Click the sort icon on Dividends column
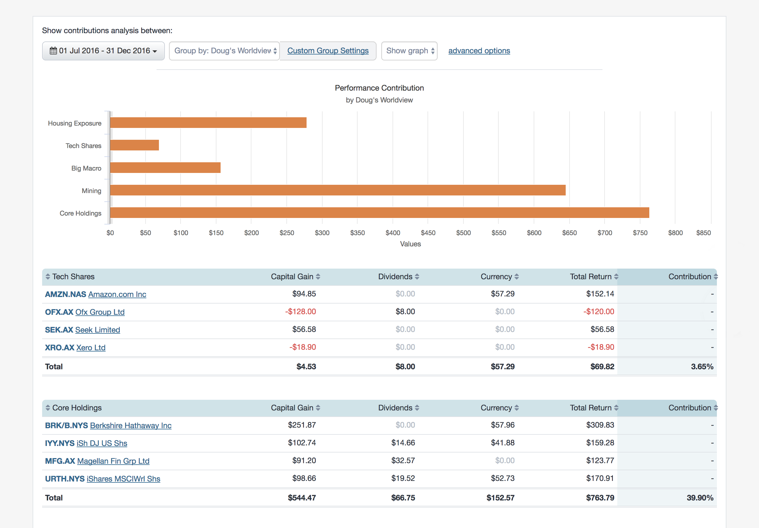 click(417, 276)
